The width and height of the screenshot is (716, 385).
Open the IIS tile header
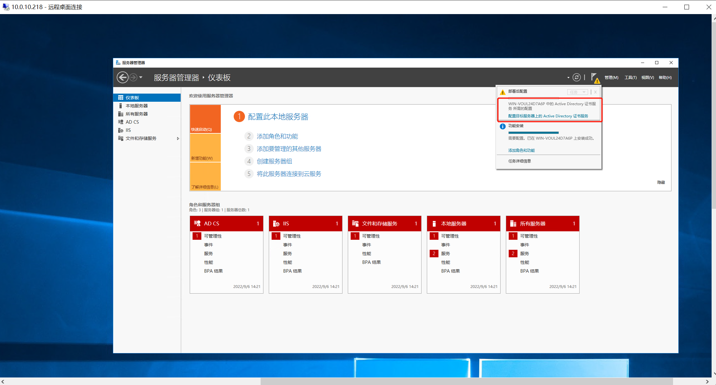[x=305, y=223]
